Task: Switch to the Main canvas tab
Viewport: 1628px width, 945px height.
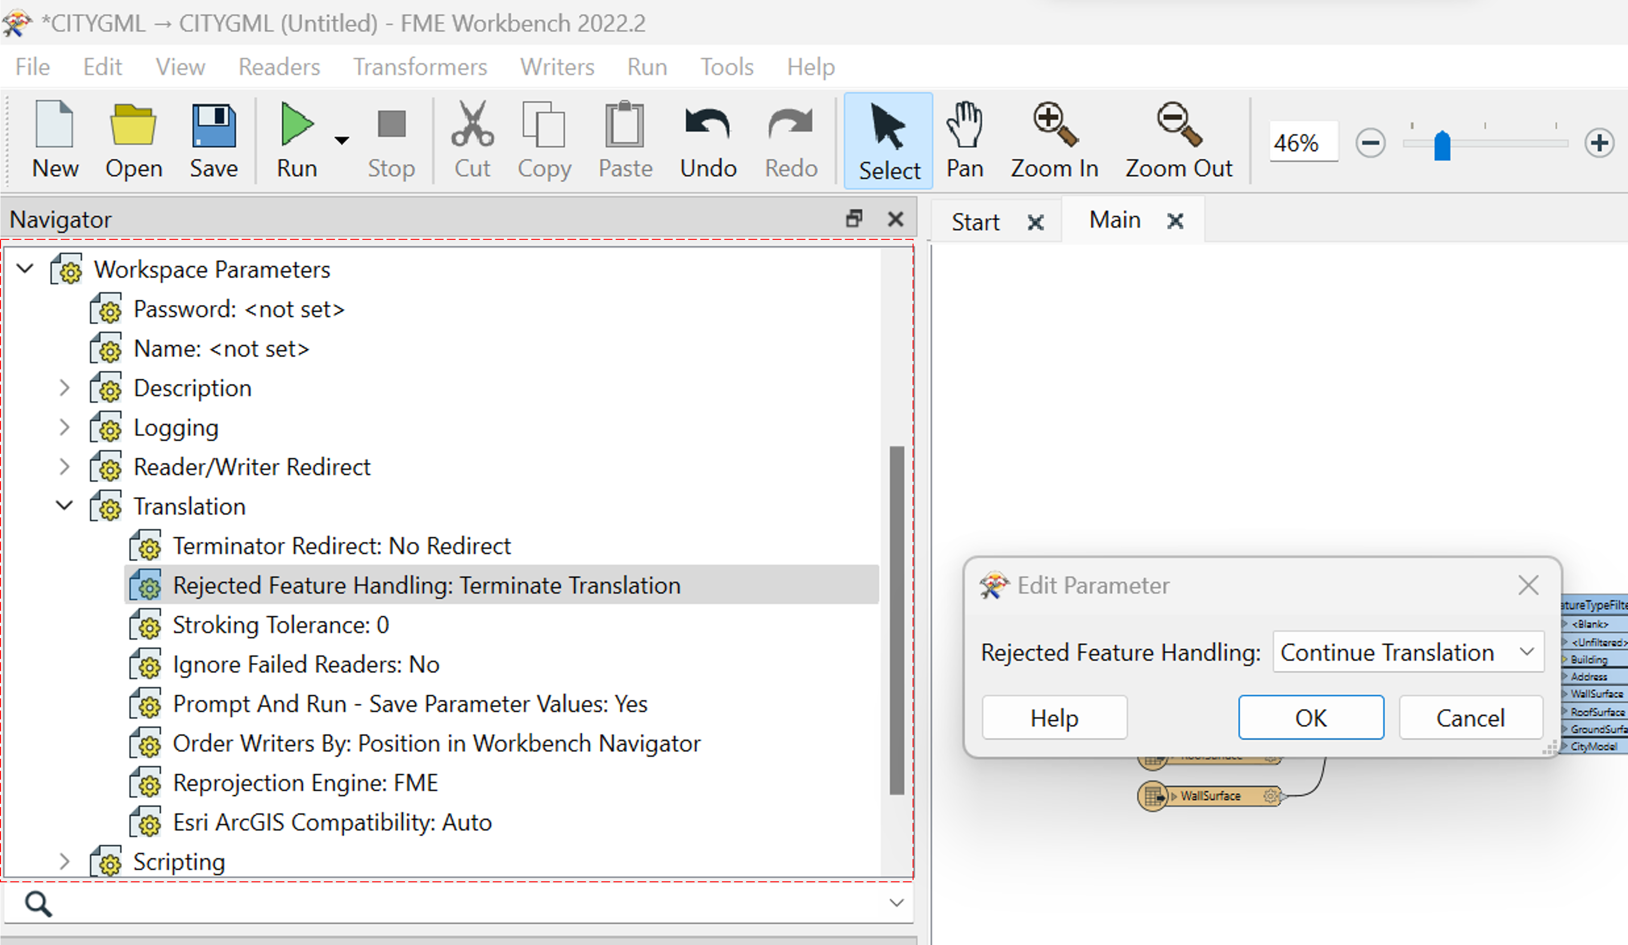Action: click(x=1115, y=220)
